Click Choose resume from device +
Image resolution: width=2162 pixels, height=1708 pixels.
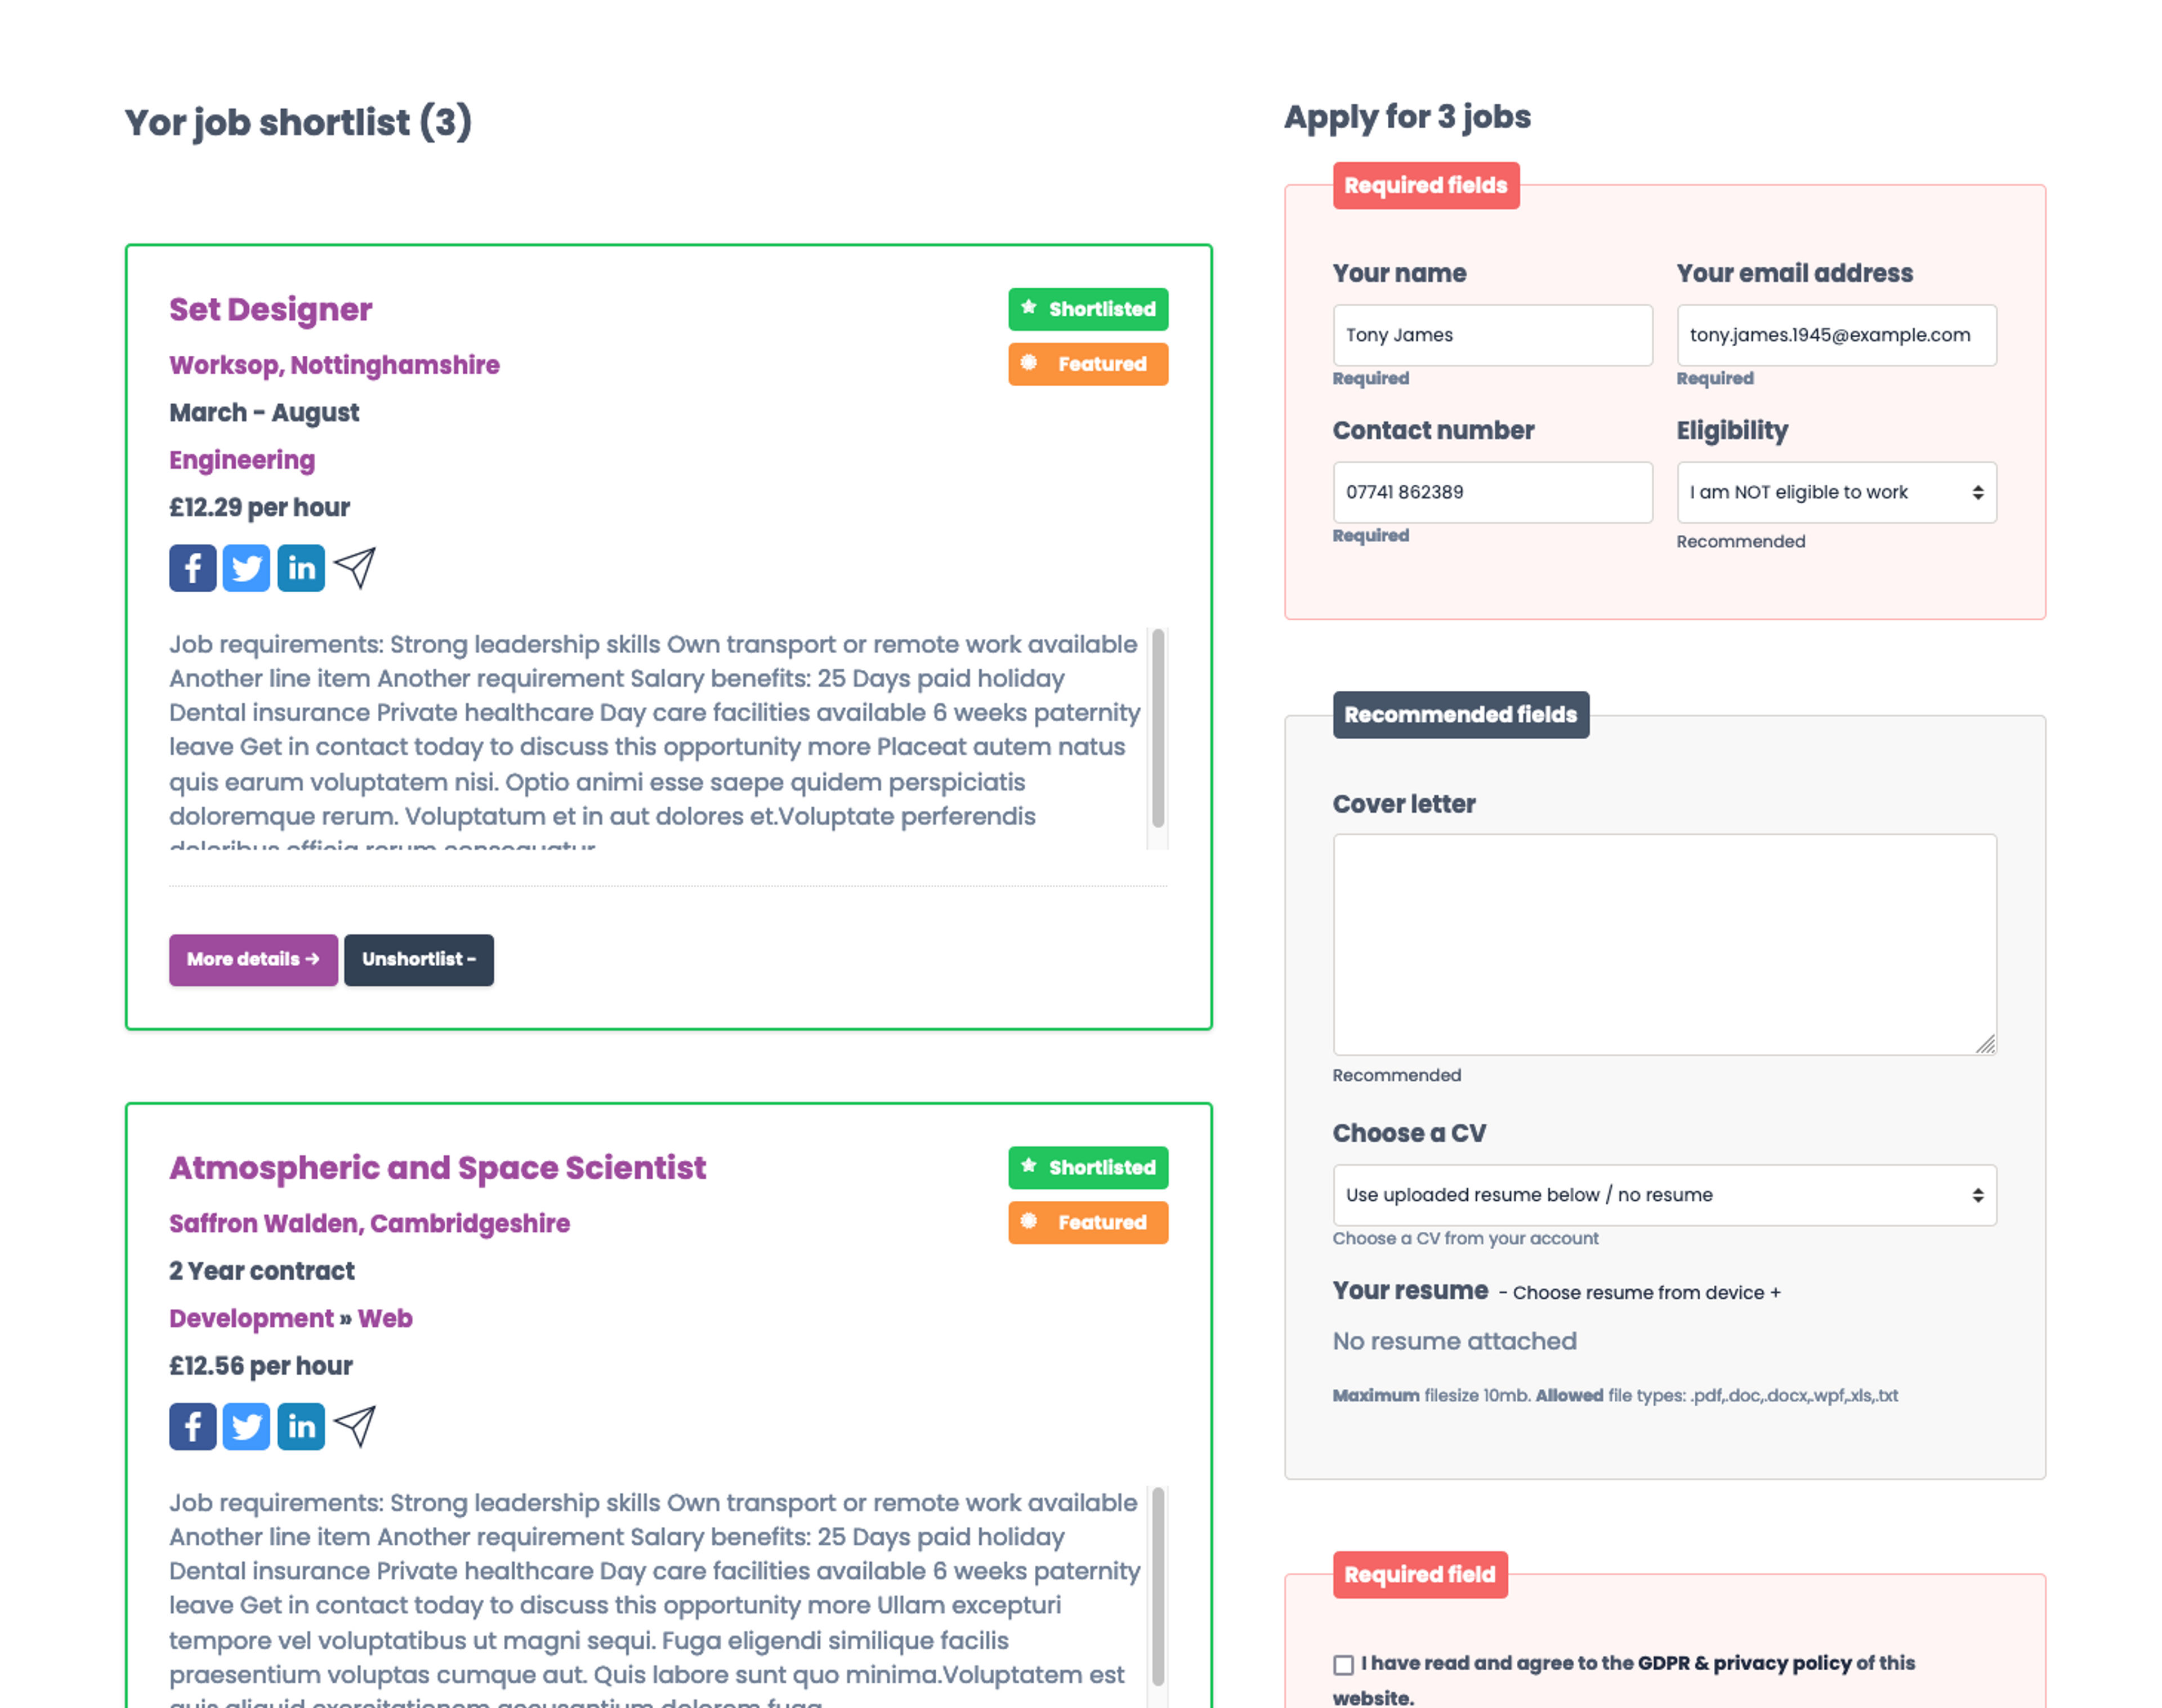(1646, 1293)
